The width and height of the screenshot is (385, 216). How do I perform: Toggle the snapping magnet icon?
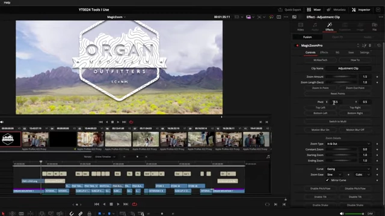71,214
